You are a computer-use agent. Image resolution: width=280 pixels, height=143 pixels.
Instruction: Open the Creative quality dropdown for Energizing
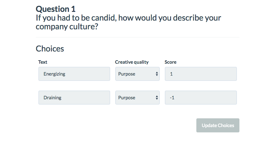(137, 74)
